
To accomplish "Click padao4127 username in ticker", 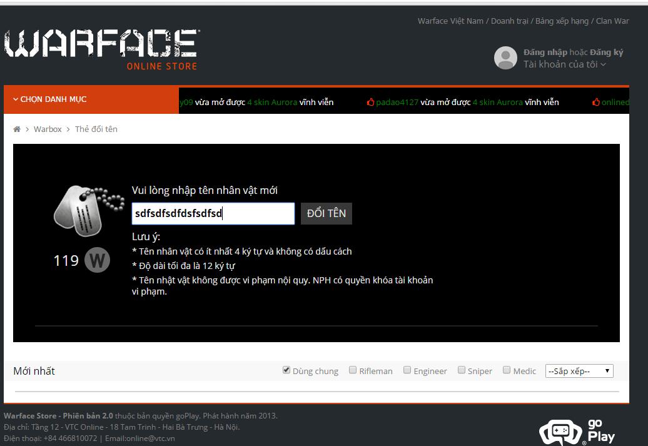I will (x=397, y=102).
